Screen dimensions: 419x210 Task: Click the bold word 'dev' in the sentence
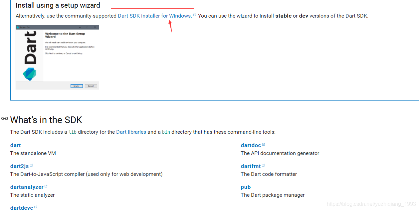[x=304, y=16]
